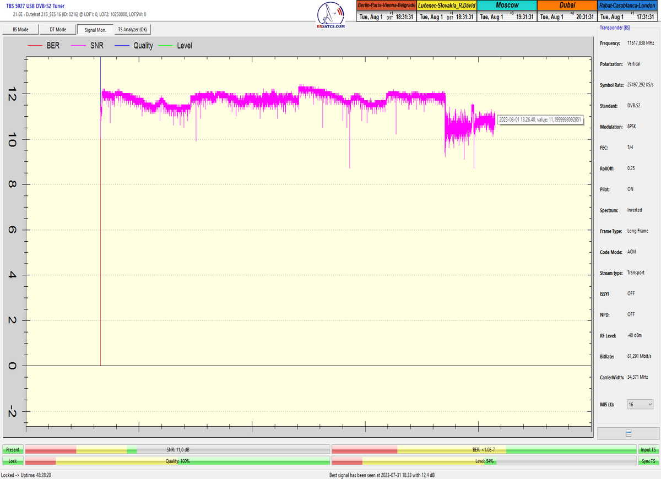The height and width of the screenshot is (479, 661).
Task: Click the red BER legend line
Action: 35,46
